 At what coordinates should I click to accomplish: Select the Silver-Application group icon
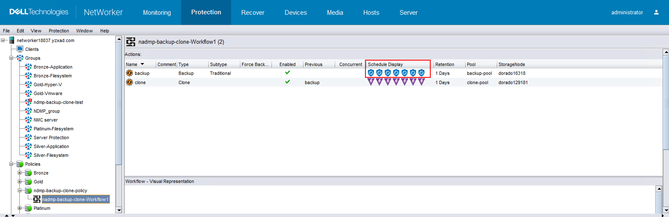28,146
